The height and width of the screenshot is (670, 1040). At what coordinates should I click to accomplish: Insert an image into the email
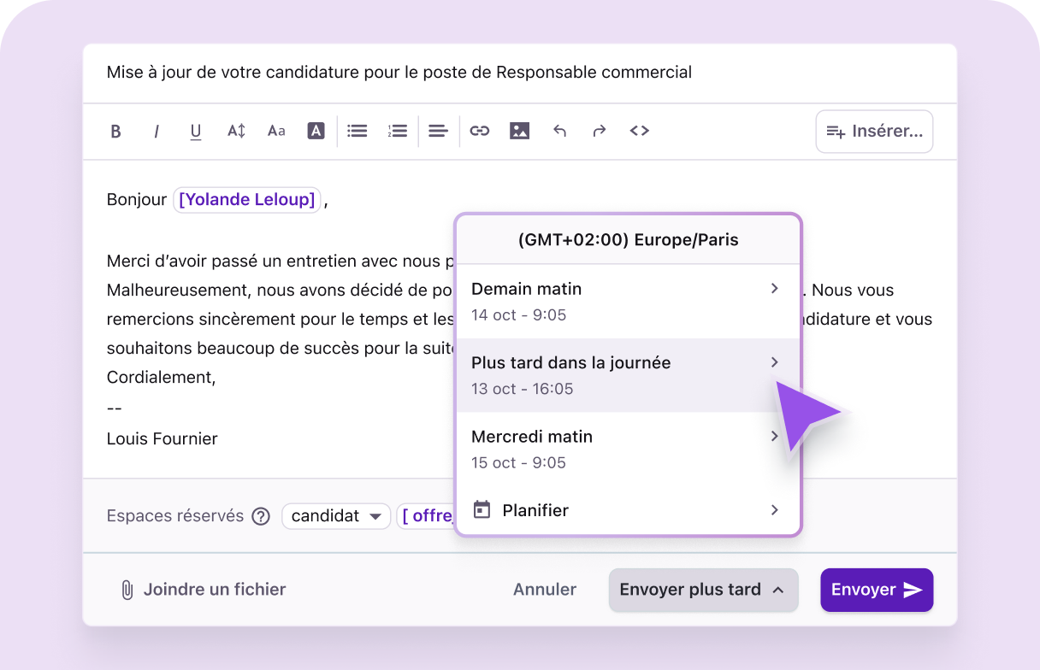pos(519,131)
